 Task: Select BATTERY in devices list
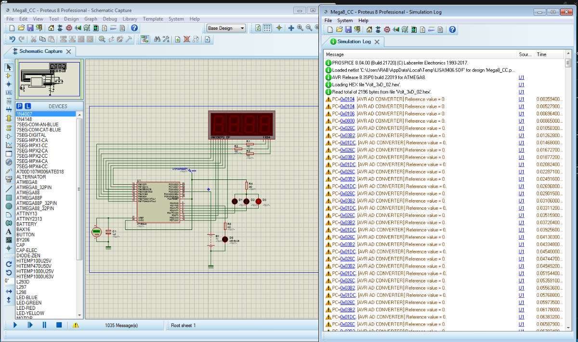point(27,224)
